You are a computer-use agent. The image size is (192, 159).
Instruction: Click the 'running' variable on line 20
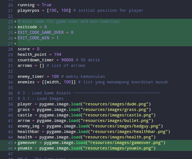pyautogui.click(x=26, y=5)
